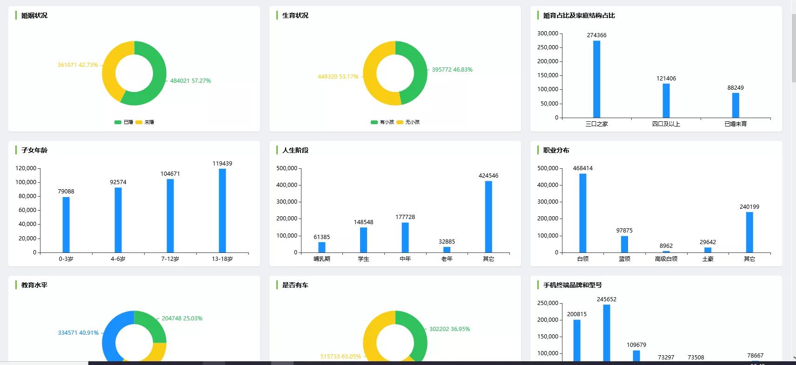Select the 13-18岁 bar in 子女年龄
Viewport: 796px width, 365px height.
tap(222, 211)
